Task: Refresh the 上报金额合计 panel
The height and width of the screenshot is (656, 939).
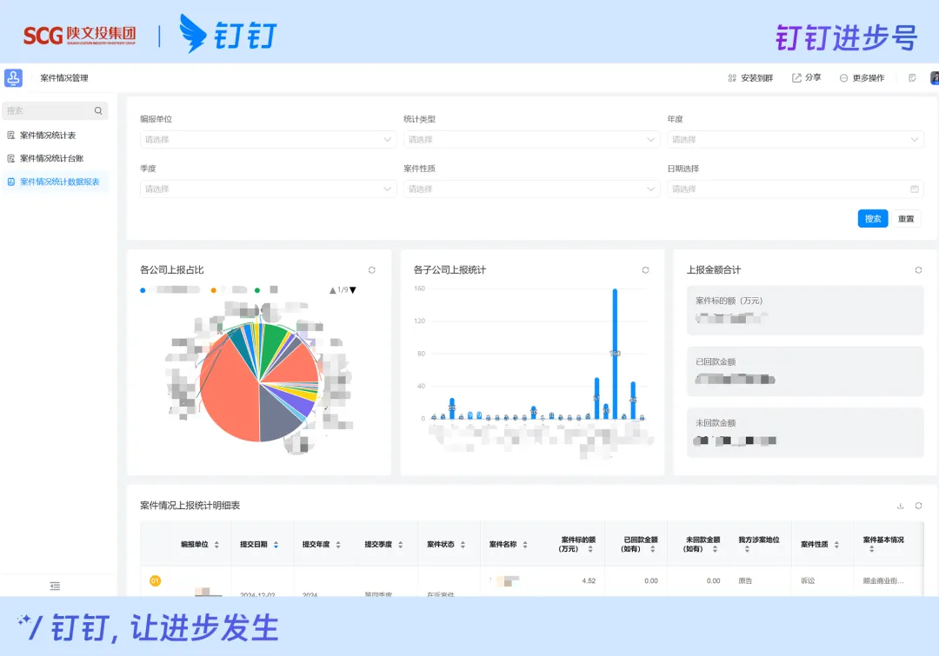Action: pyautogui.click(x=919, y=270)
